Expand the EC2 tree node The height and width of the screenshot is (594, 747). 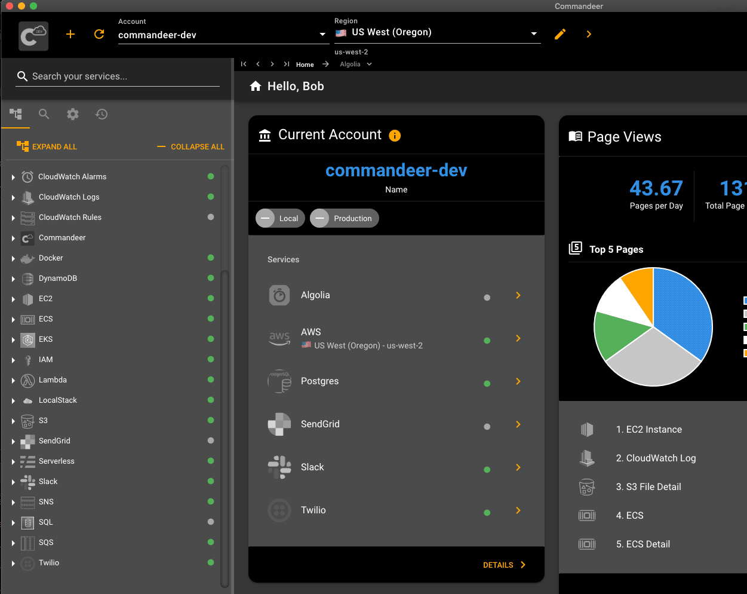(x=13, y=299)
